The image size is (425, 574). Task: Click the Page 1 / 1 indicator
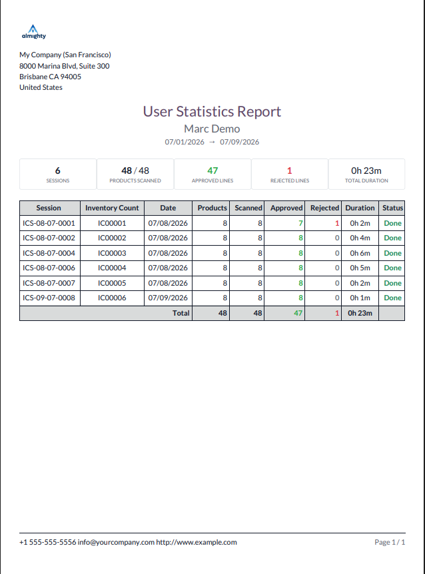[390, 542]
